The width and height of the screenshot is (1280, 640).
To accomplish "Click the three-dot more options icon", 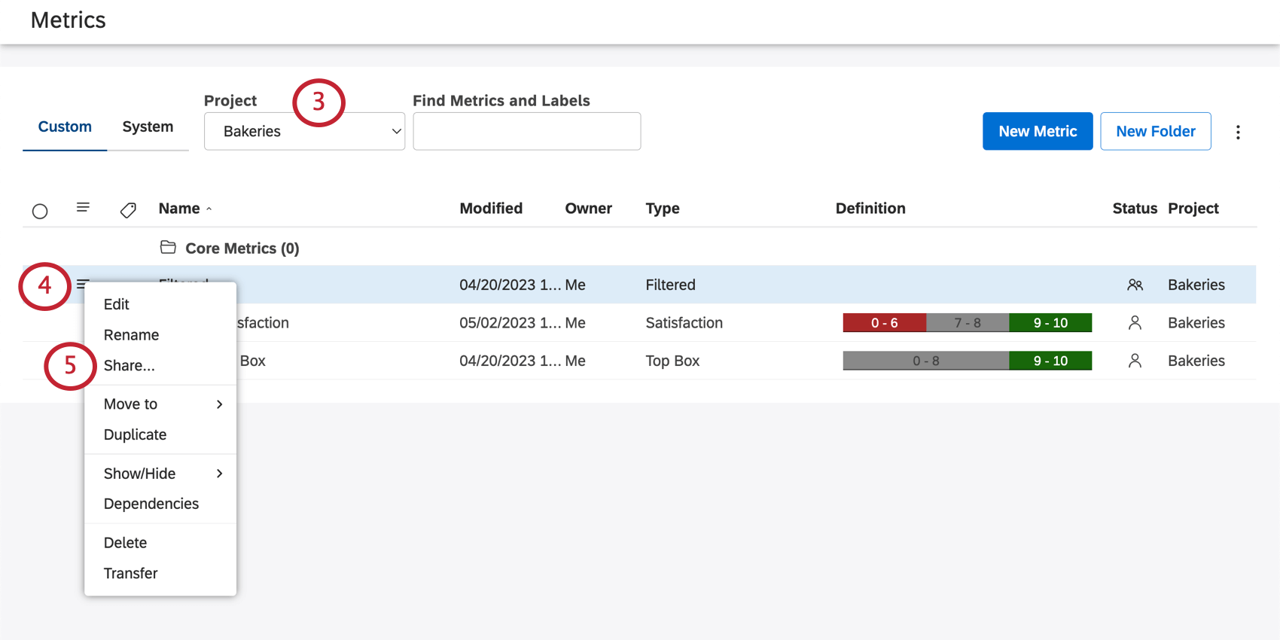I will tap(1238, 133).
